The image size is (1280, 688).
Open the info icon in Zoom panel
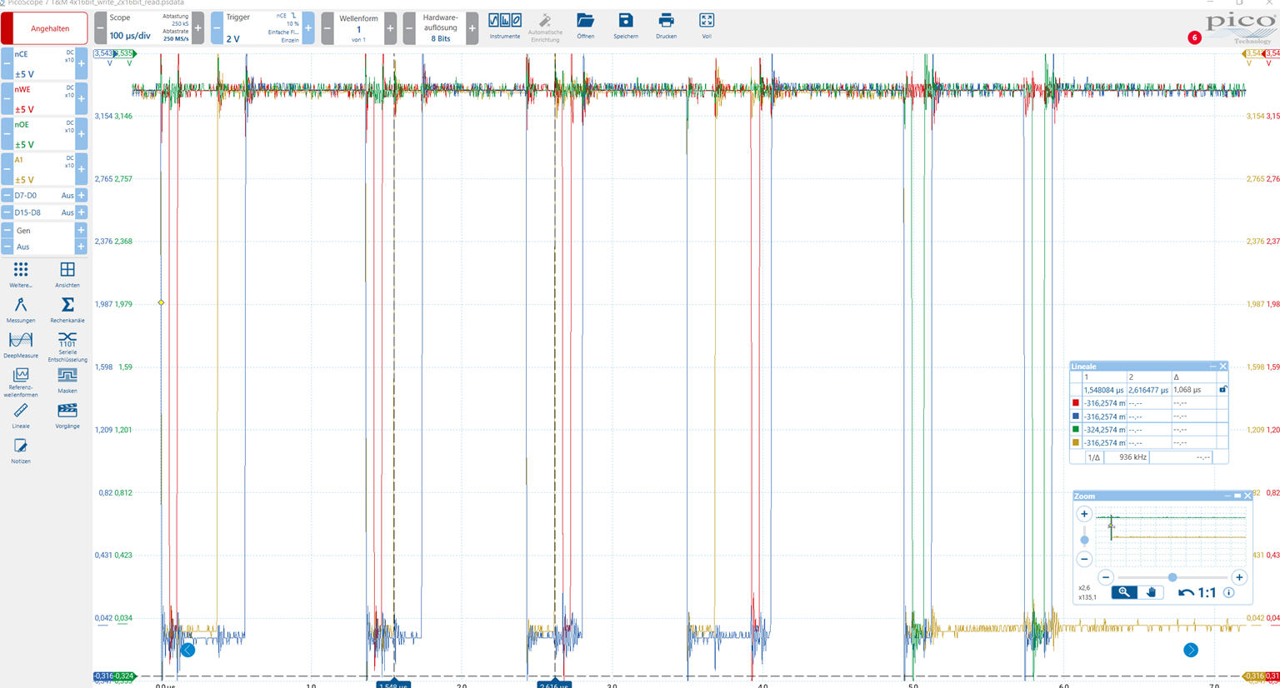[x=1229, y=593]
